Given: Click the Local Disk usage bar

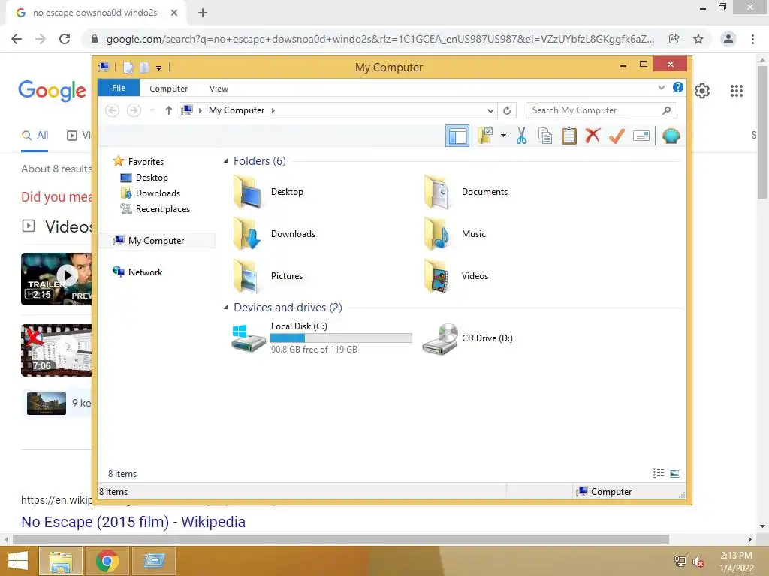Looking at the screenshot, I should point(341,338).
